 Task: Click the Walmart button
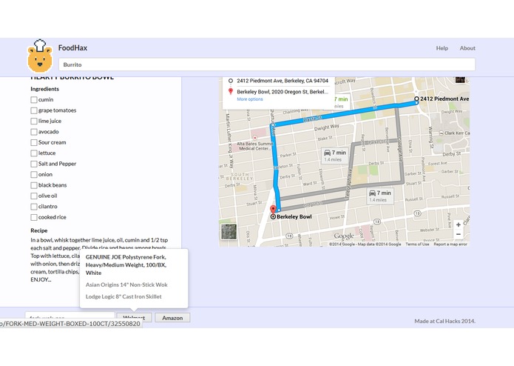[x=134, y=317]
